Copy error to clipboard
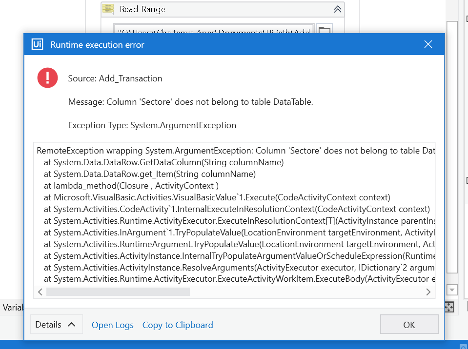The height and width of the screenshot is (349, 468). (178, 325)
